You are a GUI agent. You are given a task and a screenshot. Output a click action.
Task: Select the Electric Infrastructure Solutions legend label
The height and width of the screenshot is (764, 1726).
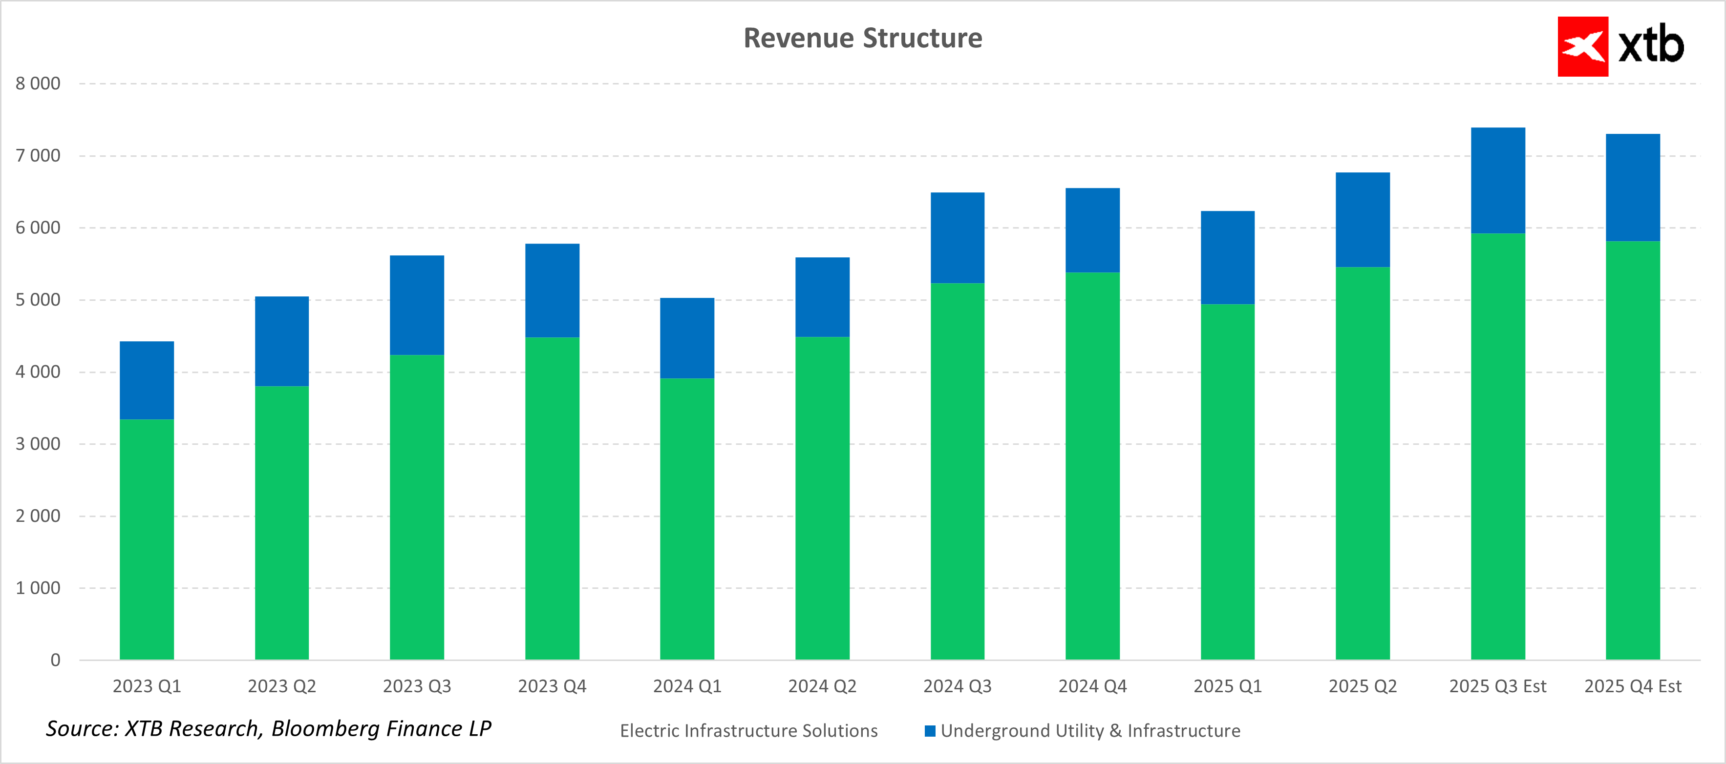click(x=748, y=730)
